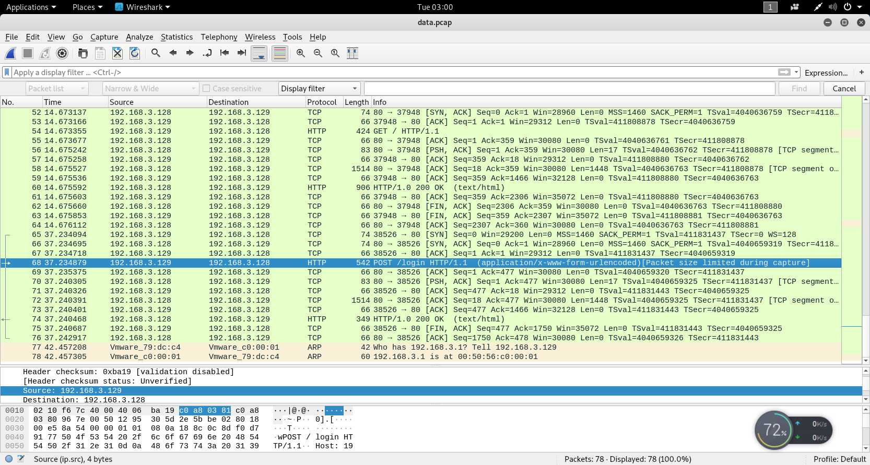Open the Packet list search-in dropdown
This screenshot has width=870, height=465.
point(57,89)
